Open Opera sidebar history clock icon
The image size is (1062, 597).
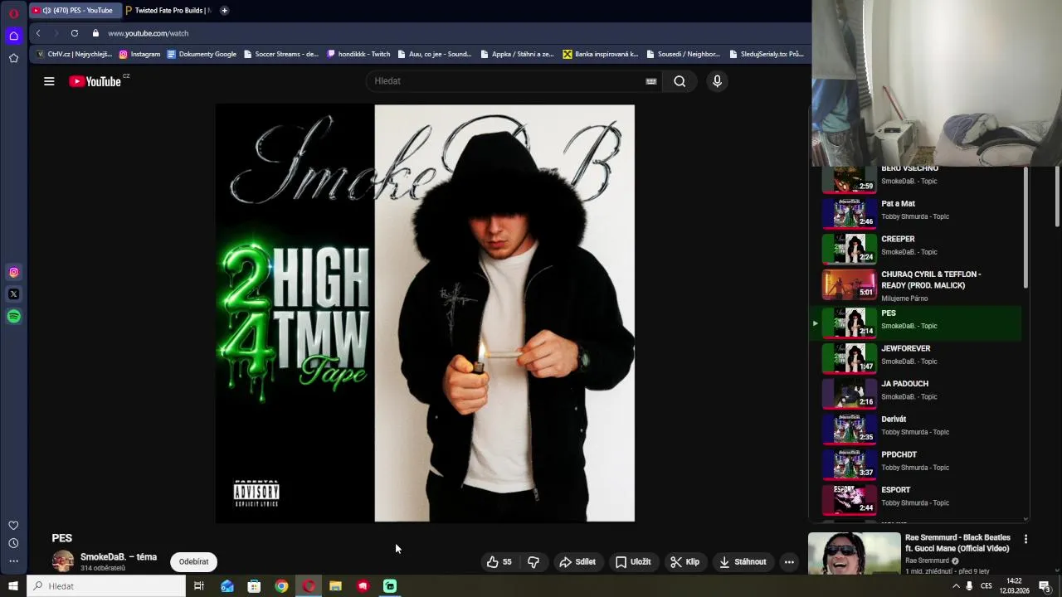tap(13, 543)
